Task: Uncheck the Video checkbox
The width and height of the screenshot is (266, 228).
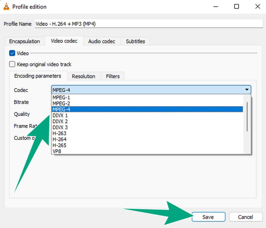Action: (12, 53)
